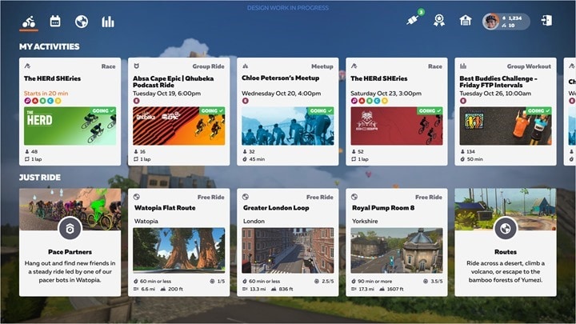576x324 pixels.
Task: Select Royal Pump Room 8 route card
Action: click(x=397, y=242)
